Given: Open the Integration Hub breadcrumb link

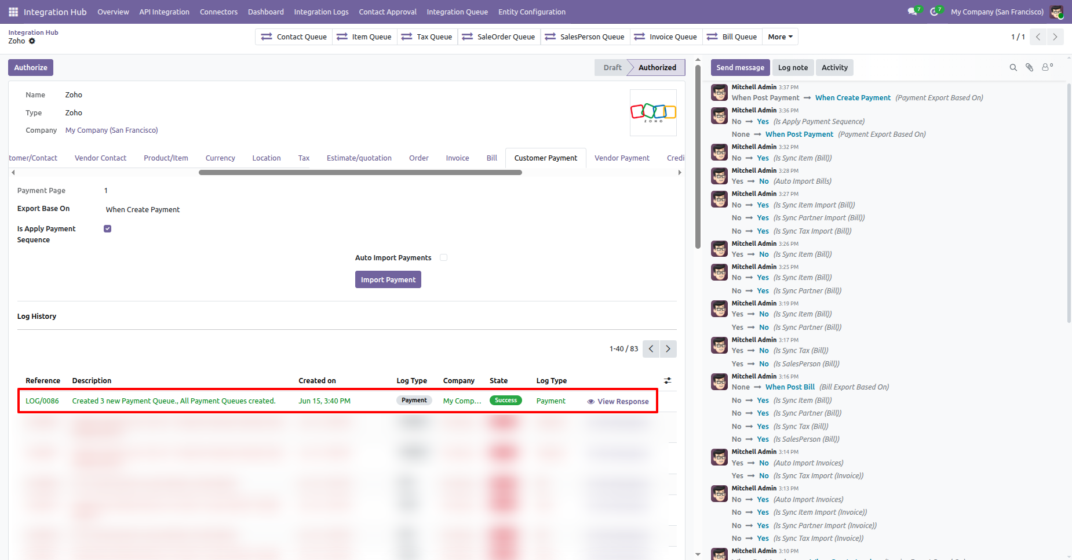Looking at the screenshot, I should pos(33,32).
